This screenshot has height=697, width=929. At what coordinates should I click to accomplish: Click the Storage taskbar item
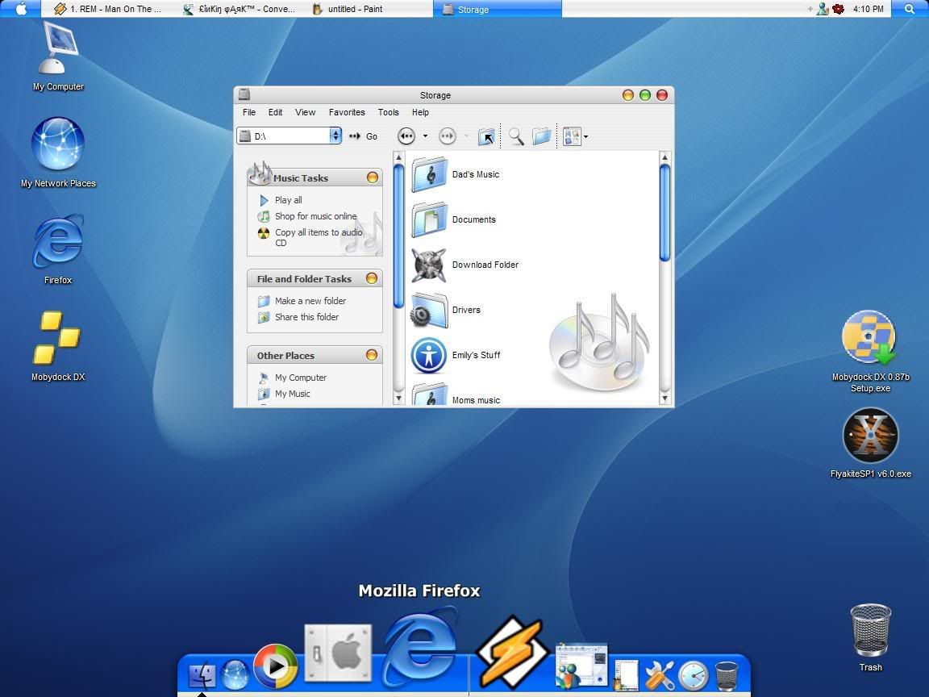(x=497, y=9)
